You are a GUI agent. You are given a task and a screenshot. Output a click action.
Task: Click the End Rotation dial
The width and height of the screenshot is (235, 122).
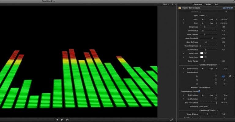216,99
